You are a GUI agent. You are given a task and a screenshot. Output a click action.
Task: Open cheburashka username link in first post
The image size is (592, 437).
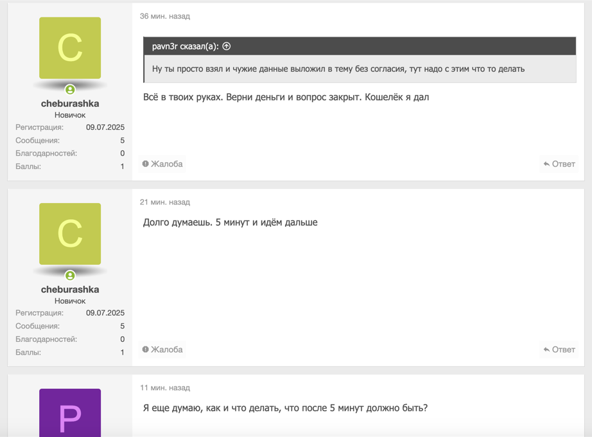[70, 103]
